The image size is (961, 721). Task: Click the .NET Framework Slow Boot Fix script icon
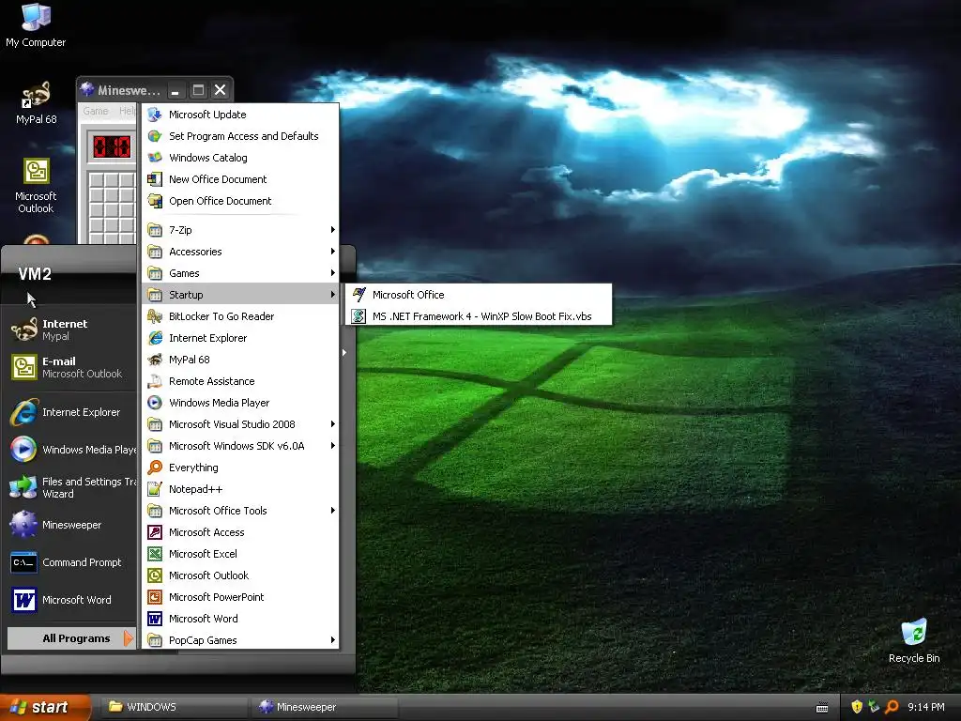[358, 316]
